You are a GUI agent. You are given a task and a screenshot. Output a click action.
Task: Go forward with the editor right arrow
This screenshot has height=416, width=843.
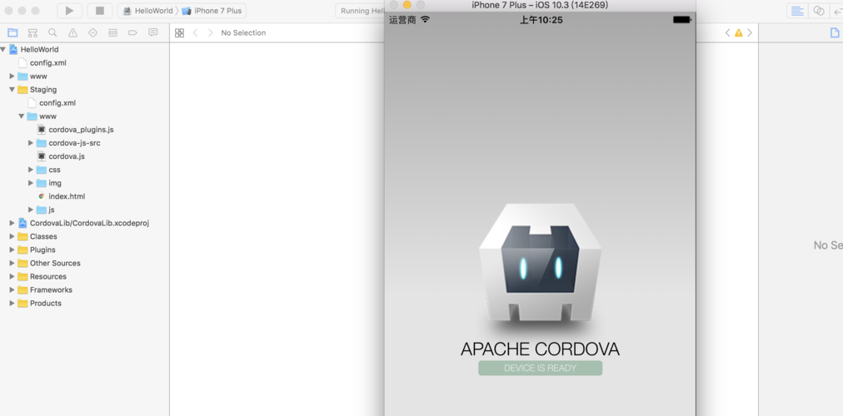click(x=210, y=32)
